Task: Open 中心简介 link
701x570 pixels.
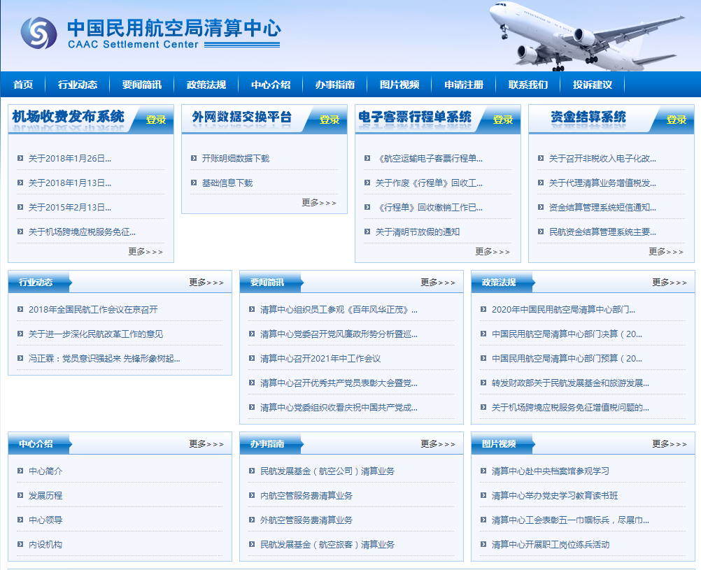Action: click(45, 471)
